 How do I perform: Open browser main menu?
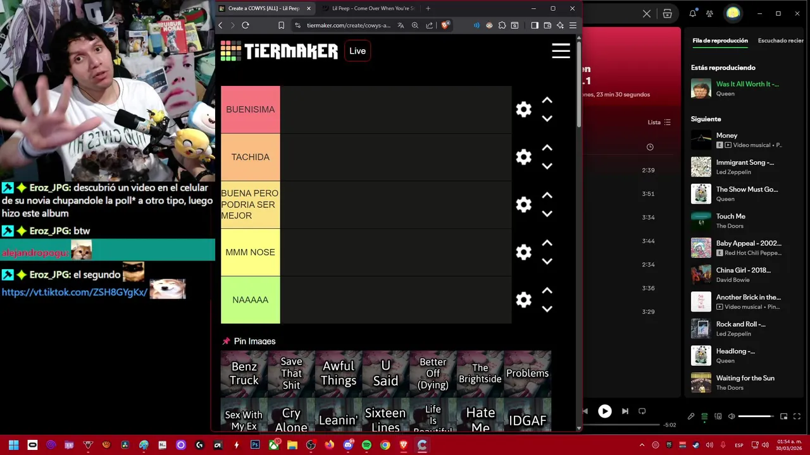573,25
